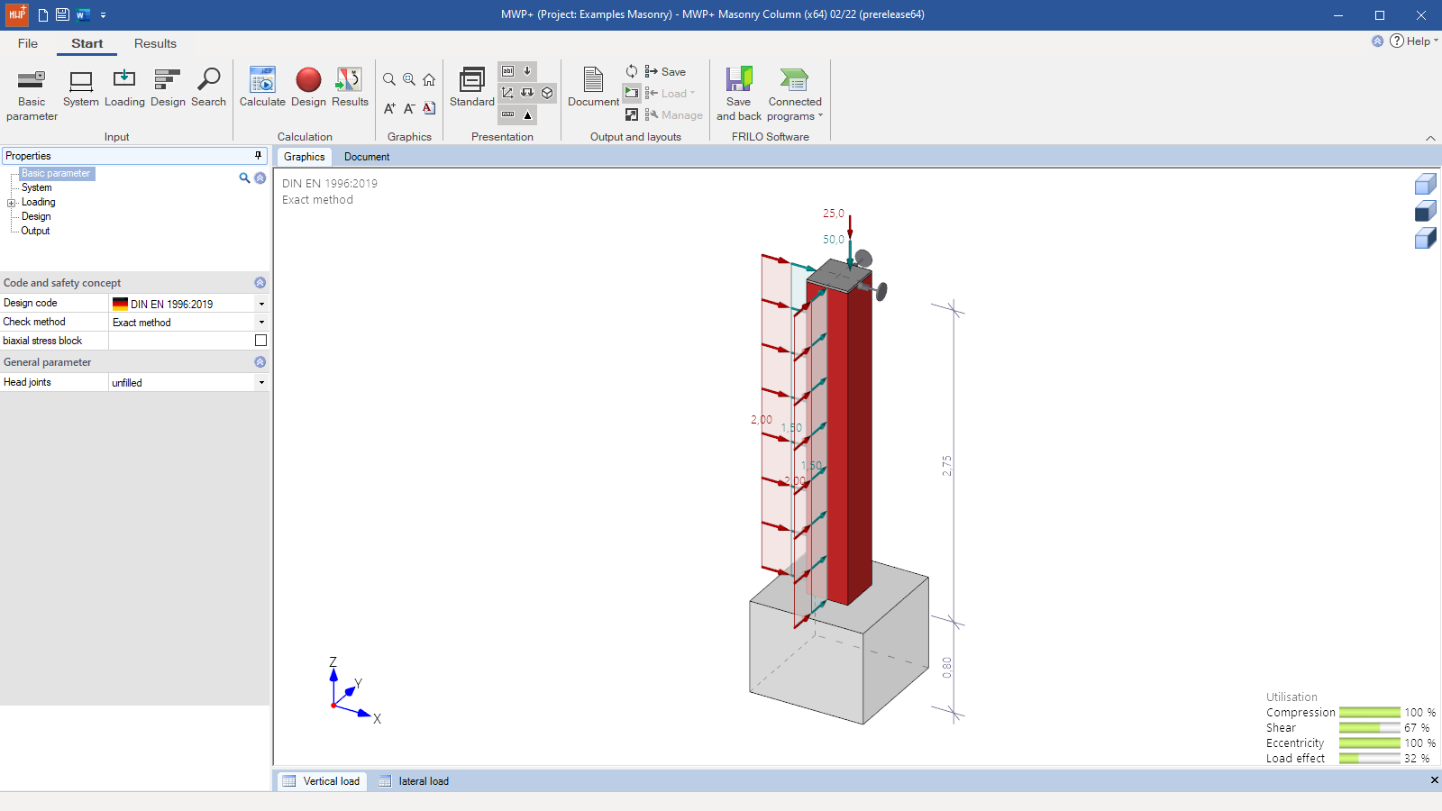Switch to the Start ribbon tab
The image size is (1442, 811).
87,43
